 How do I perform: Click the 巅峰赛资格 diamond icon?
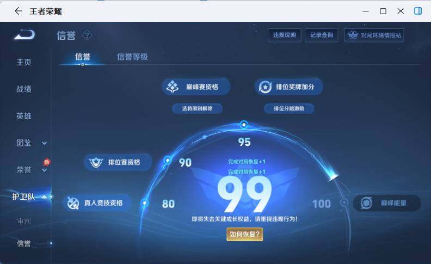tap(173, 87)
